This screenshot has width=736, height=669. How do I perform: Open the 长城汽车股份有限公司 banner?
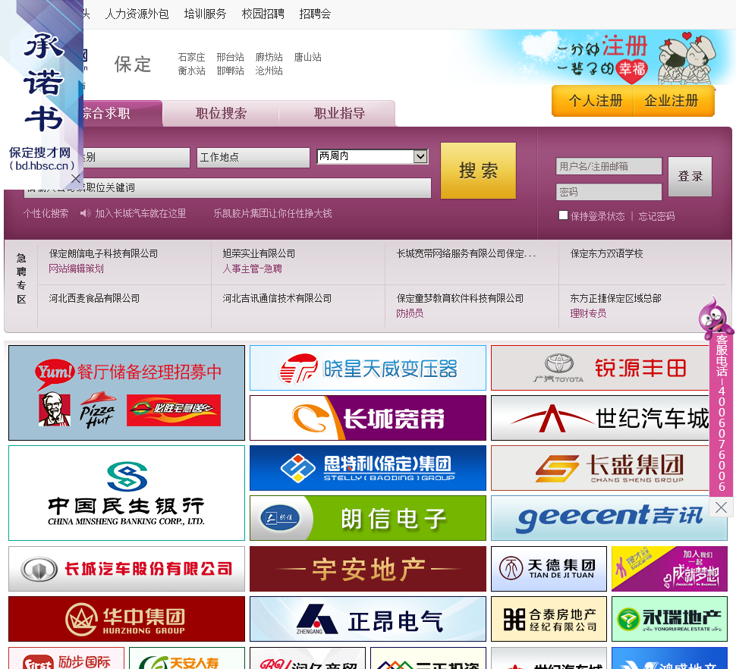[x=127, y=569]
